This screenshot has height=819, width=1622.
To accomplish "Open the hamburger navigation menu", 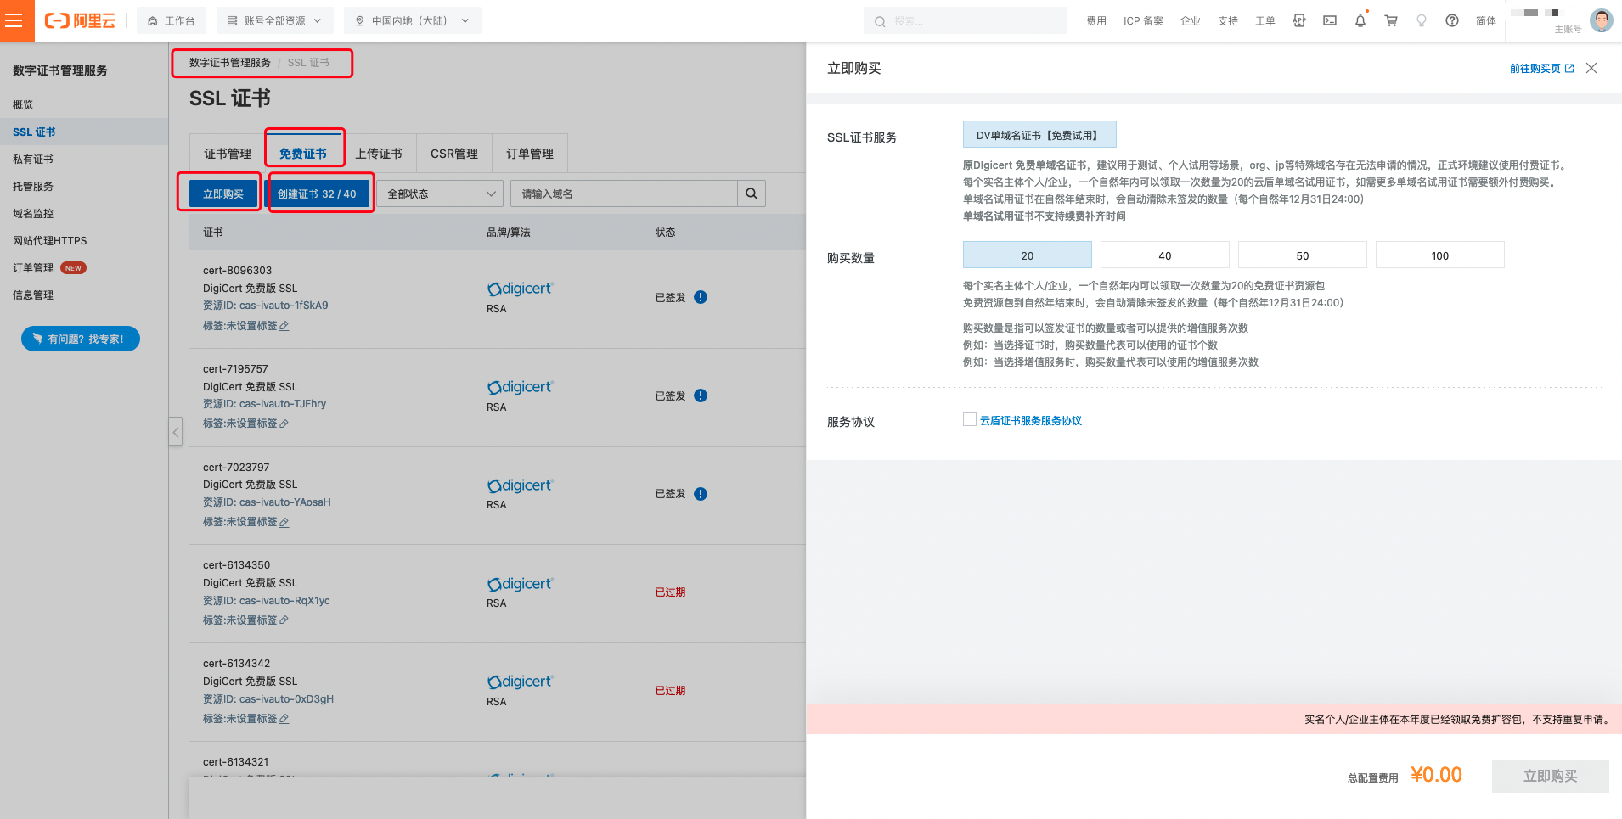I will (14, 20).
